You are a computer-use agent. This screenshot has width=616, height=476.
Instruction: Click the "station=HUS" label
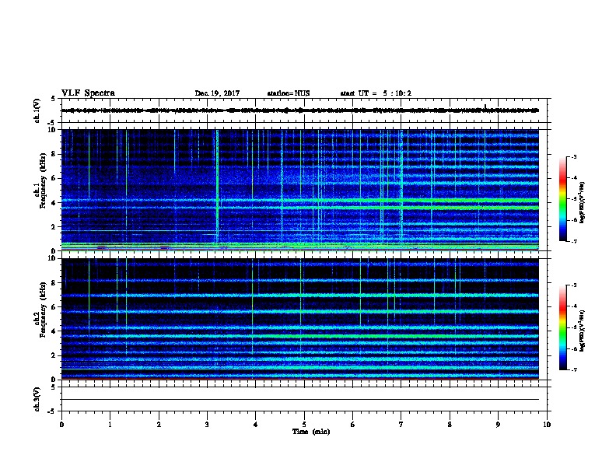(289, 93)
